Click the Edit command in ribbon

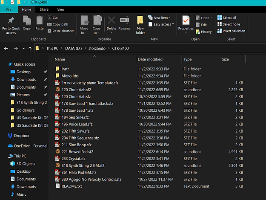coord(201,25)
